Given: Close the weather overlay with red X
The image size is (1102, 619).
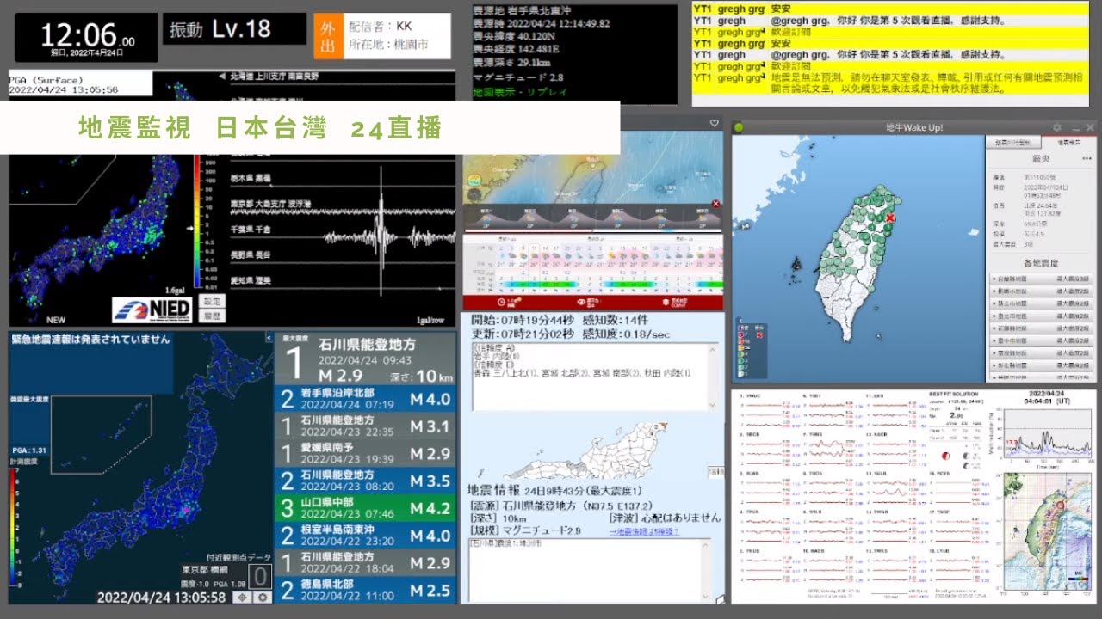Looking at the screenshot, I should pos(715,205).
